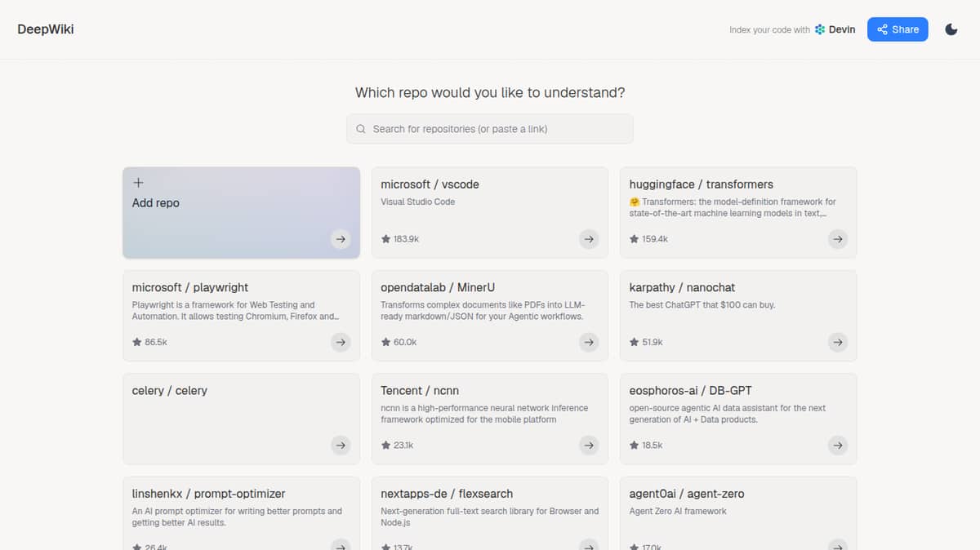Image resolution: width=980 pixels, height=550 pixels.
Task: Open the microsoft / vscode arrow button
Action: pyautogui.click(x=589, y=239)
